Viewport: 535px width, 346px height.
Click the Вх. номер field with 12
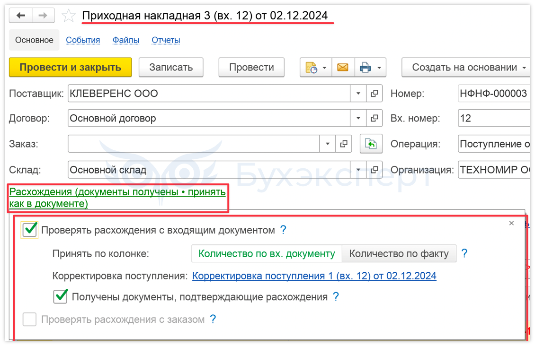point(494,118)
